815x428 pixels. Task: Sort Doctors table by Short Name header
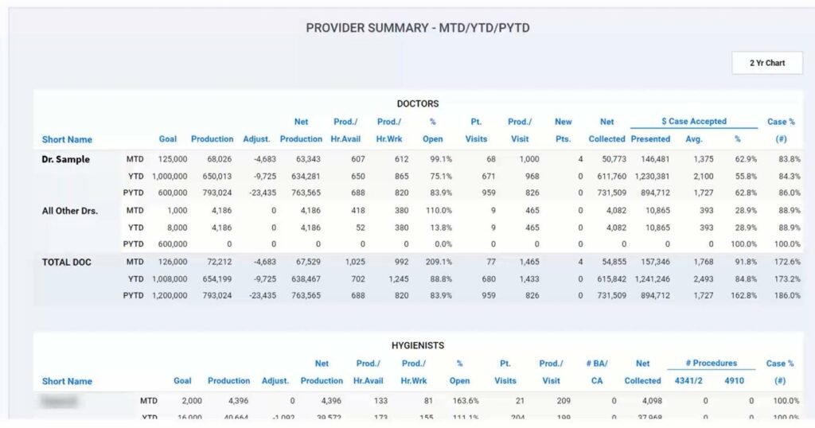point(67,139)
